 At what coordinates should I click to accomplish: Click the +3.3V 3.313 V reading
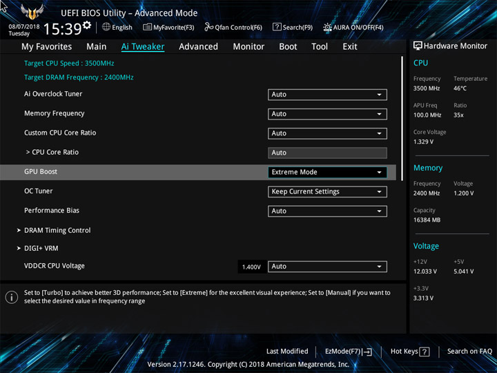423,298
